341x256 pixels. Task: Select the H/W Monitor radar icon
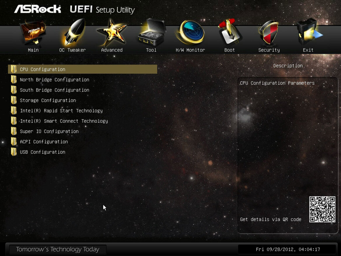[190, 32]
